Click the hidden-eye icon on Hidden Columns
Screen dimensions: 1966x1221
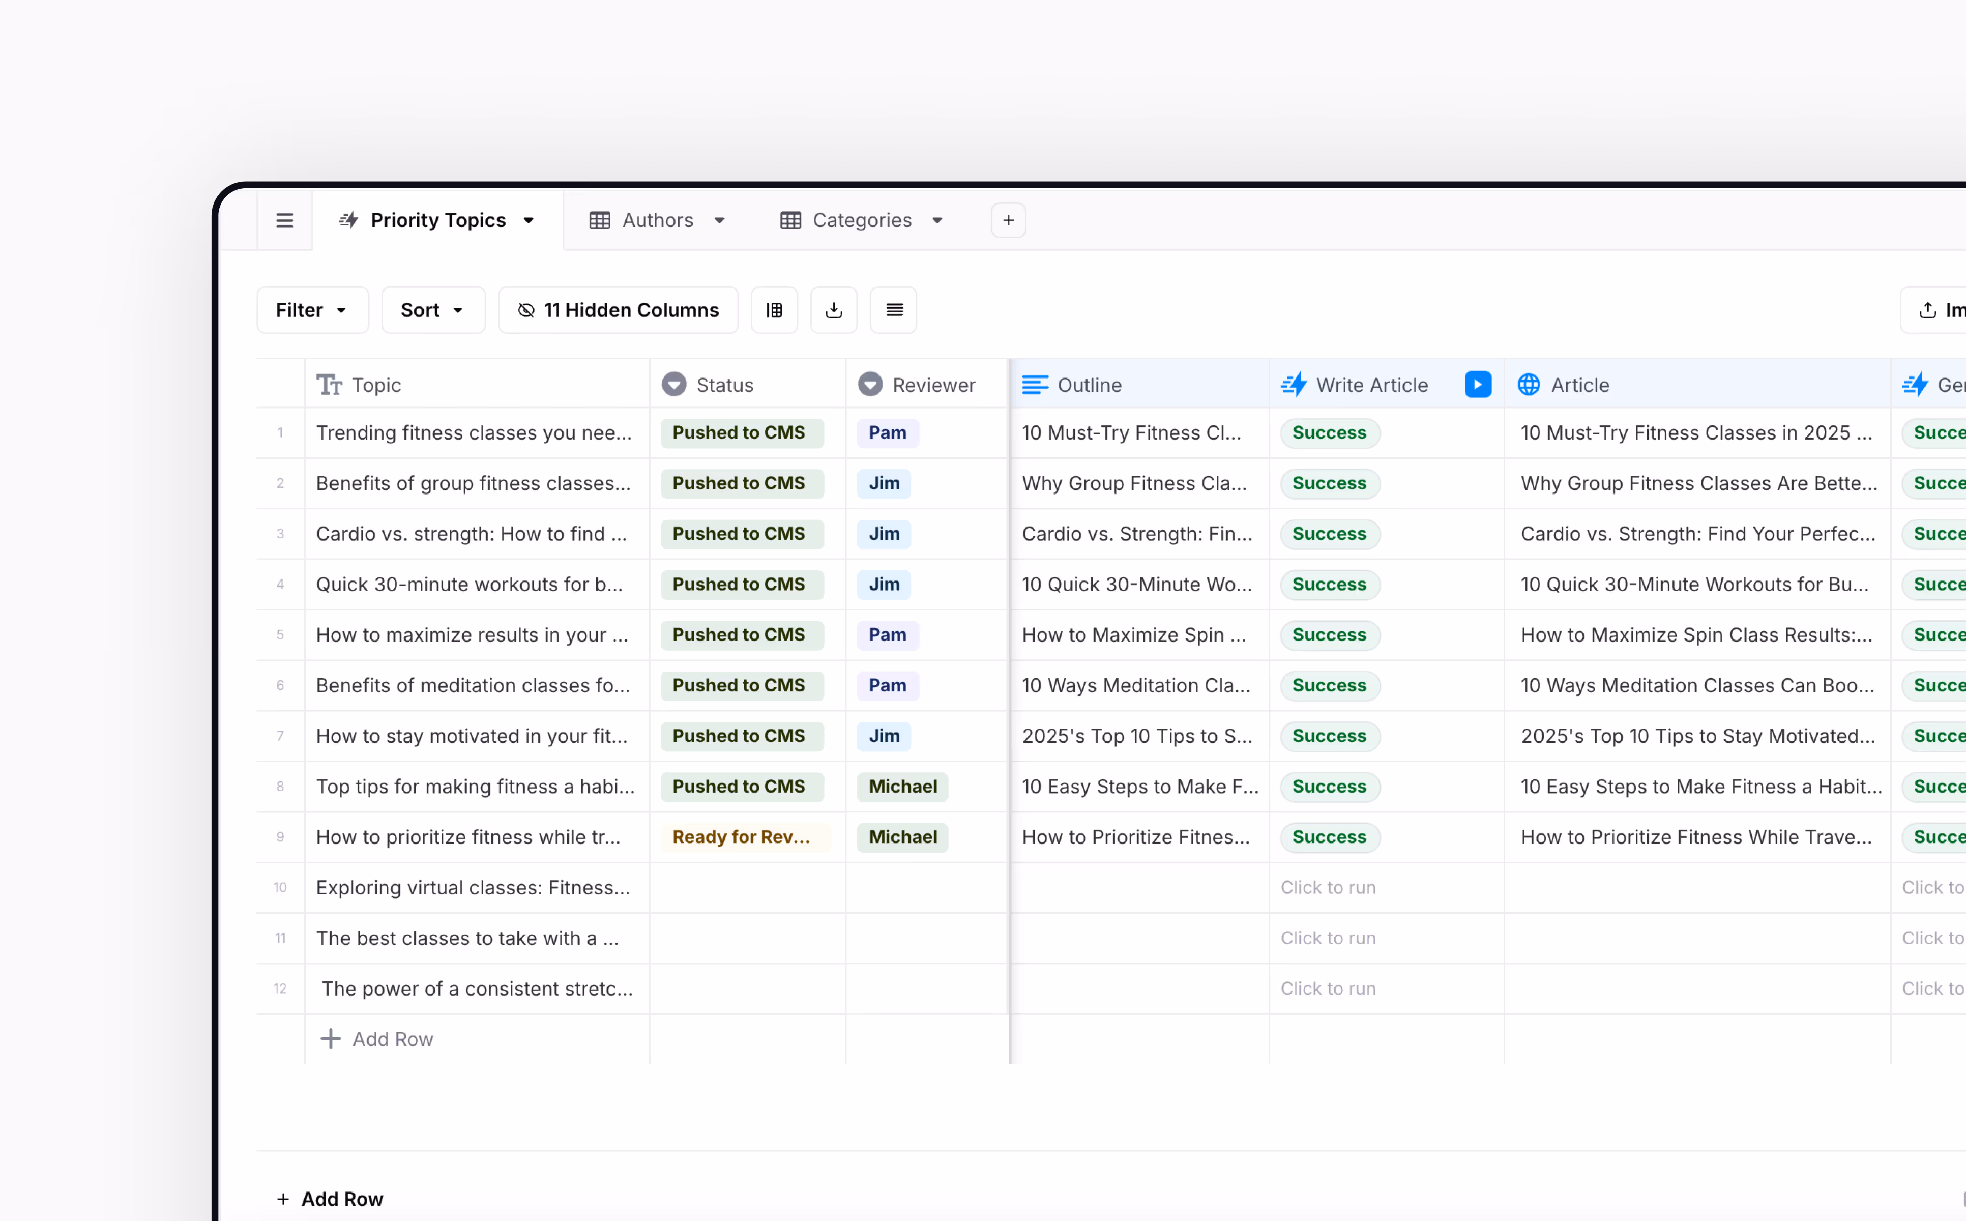526,310
